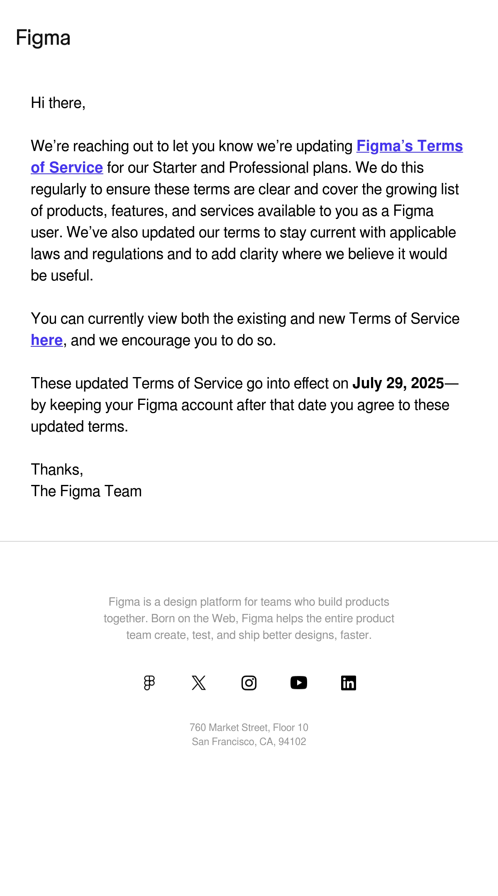Click the Figma wordmark logo in header
The width and height of the screenshot is (498, 896).
pyautogui.click(x=43, y=38)
